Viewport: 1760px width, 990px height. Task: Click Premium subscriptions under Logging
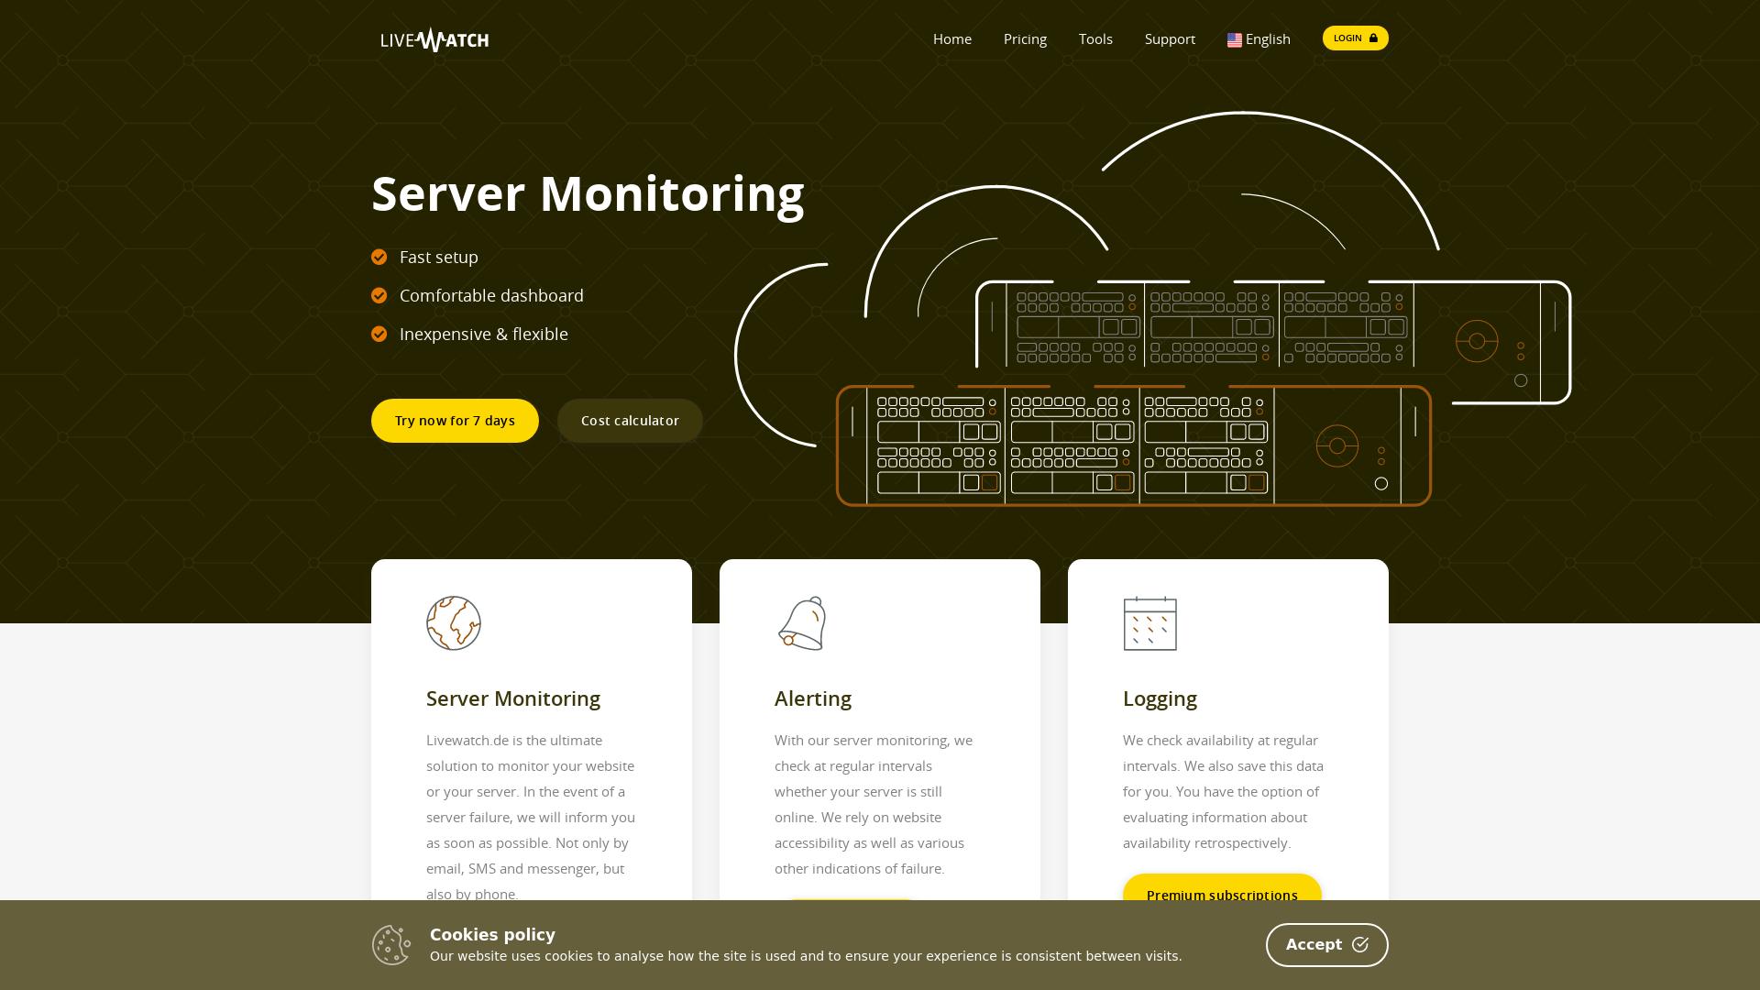[1222, 895]
